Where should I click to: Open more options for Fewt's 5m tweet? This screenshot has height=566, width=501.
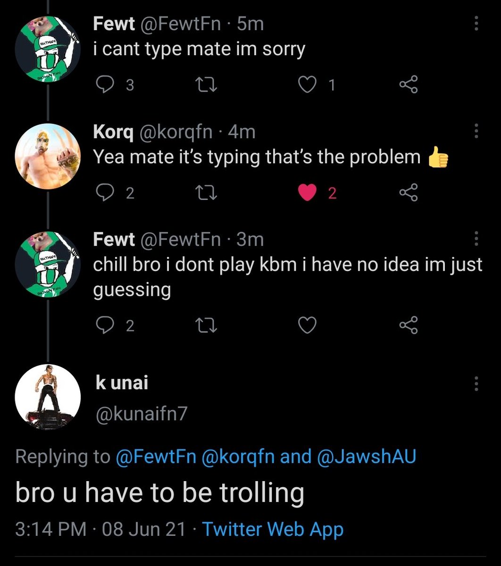[476, 24]
